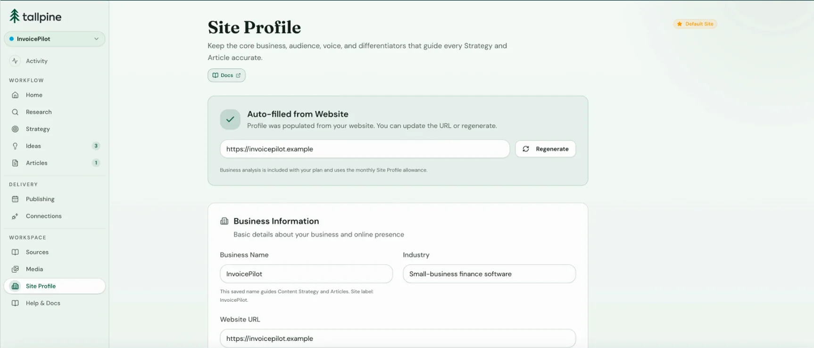This screenshot has width=814, height=348.
Task: Click the Industry input field
Action: (x=489, y=274)
